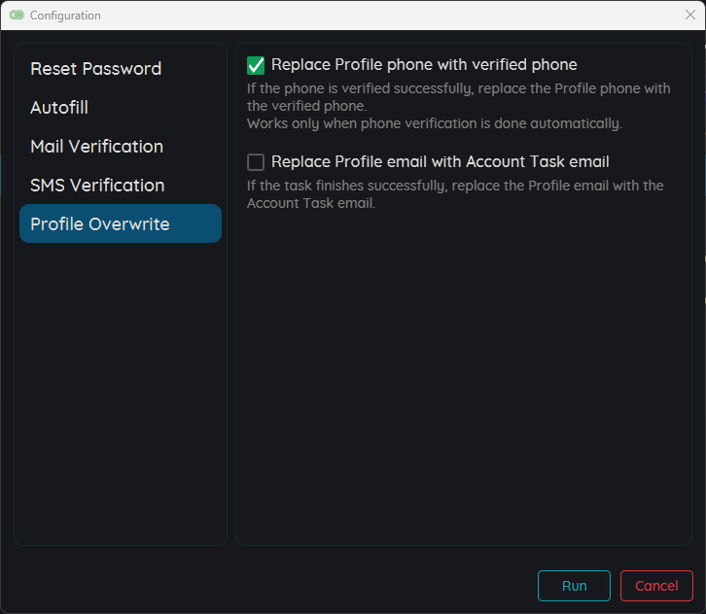Click empty space below Profile Overwrite in sidebar
The image size is (706, 614).
pyautogui.click(x=120, y=389)
